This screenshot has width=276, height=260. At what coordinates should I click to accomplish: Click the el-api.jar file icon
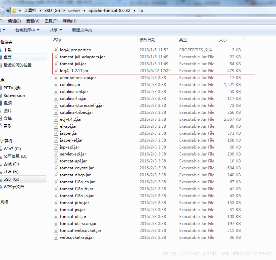pos(56,126)
